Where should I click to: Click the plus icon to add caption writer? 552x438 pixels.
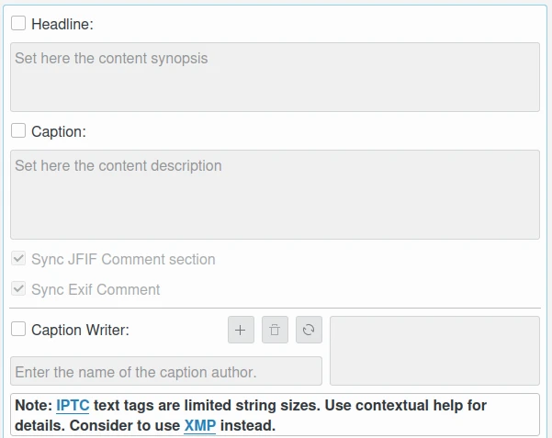coord(241,330)
